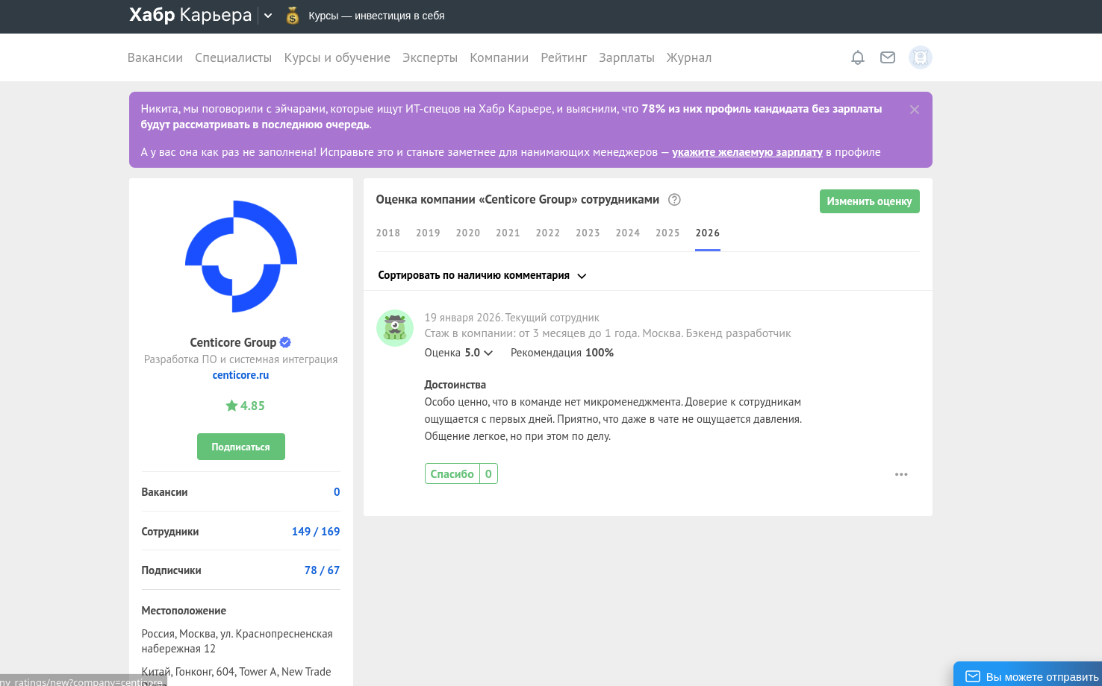
Task: Open the Вы можете отправить chat widget
Action: click(x=1028, y=674)
